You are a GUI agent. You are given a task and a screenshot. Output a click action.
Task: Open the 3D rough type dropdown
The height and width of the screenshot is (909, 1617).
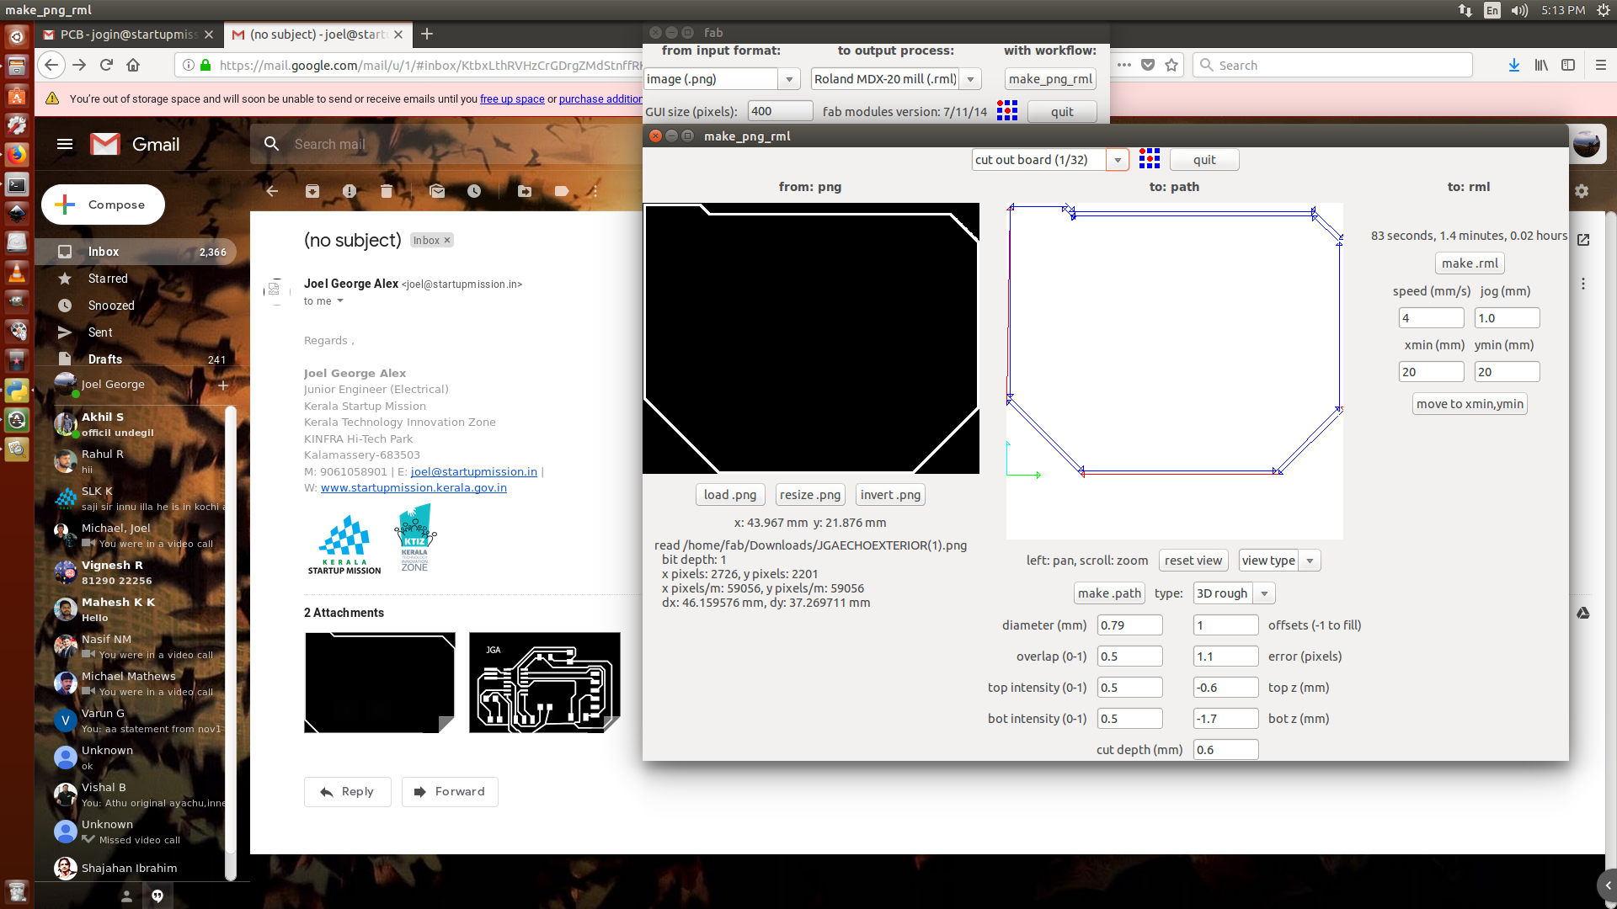click(x=1264, y=594)
